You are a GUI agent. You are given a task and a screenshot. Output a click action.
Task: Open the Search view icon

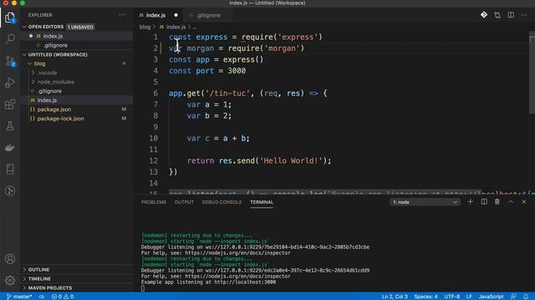coord(10,39)
